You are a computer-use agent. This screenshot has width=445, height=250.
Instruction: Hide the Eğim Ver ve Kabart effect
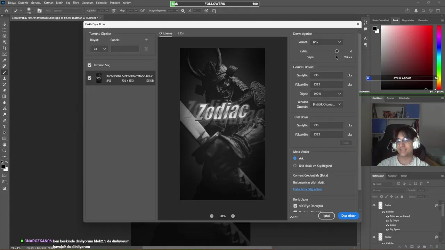pos(387,216)
